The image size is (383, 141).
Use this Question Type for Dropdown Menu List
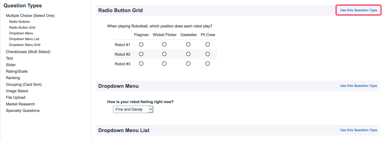(358, 130)
